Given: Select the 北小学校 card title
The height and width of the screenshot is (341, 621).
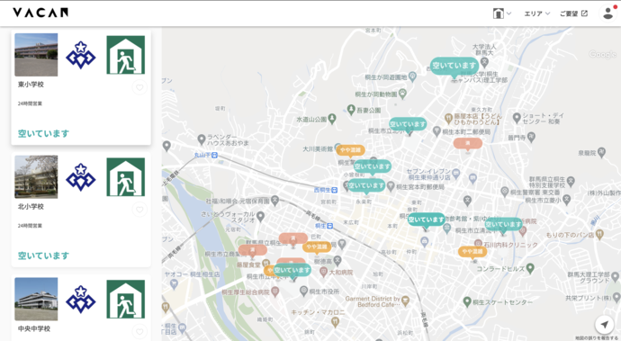Looking at the screenshot, I should coord(31,206).
